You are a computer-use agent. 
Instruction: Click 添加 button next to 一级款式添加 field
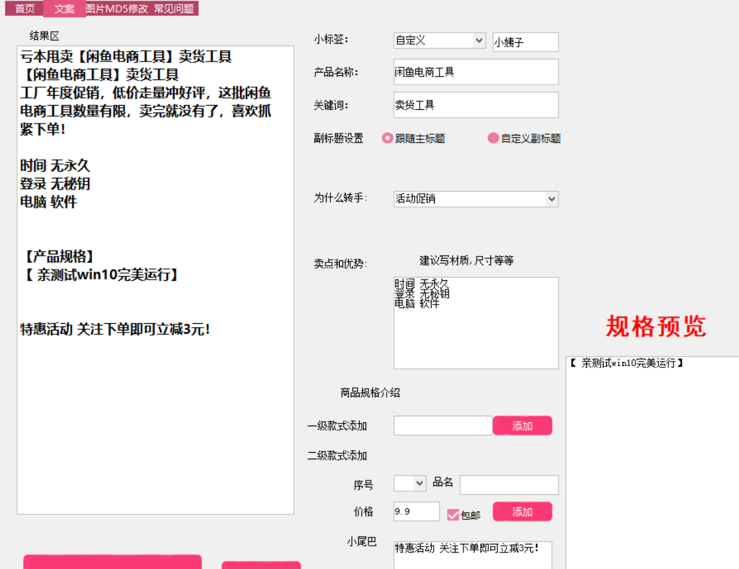tap(522, 426)
